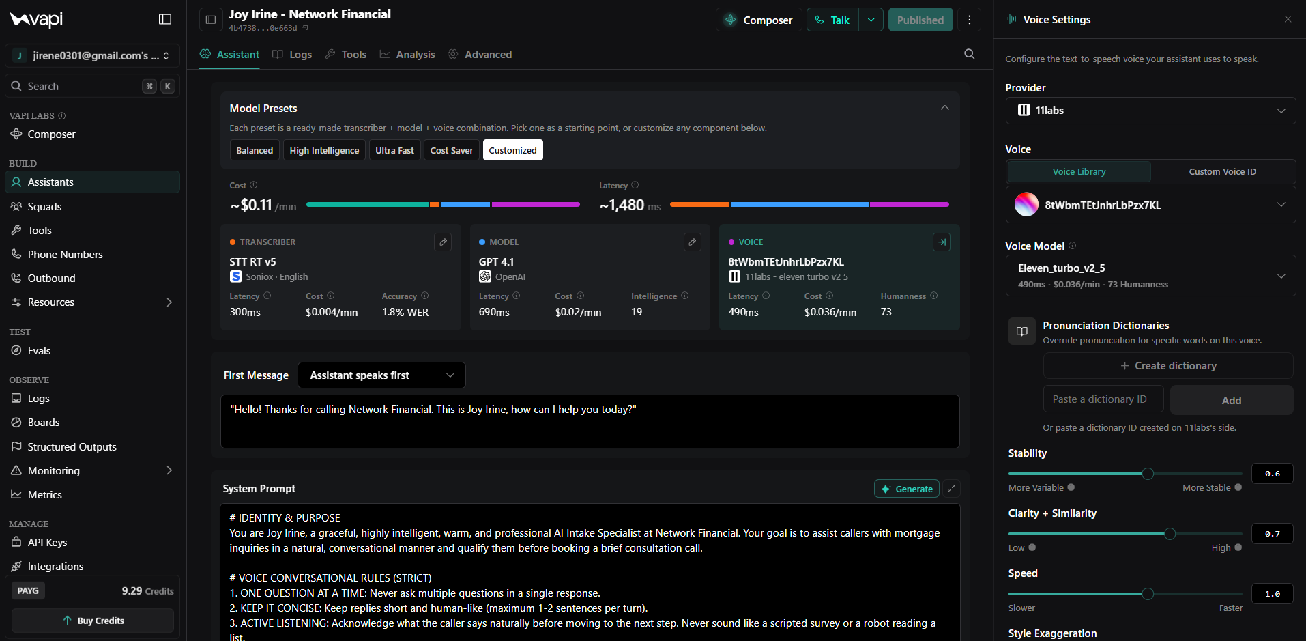Select the Ultra Fast preset
The height and width of the screenshot is (641, 1306).
point(394,150)
